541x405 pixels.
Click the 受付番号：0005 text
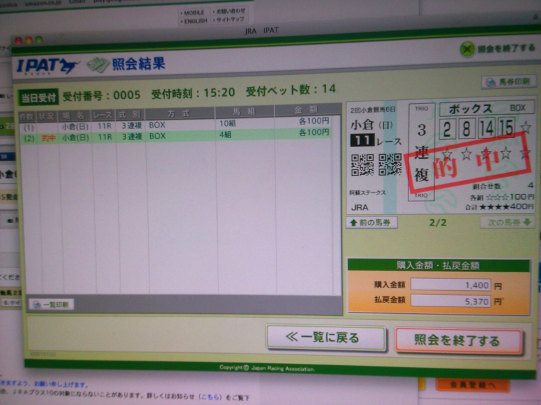point(101,96)
